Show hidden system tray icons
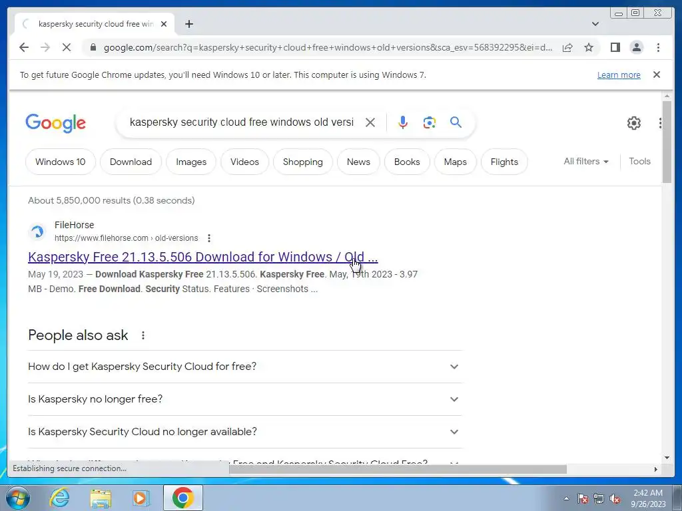Screen dimensions: 682x511 click(566, 498)
